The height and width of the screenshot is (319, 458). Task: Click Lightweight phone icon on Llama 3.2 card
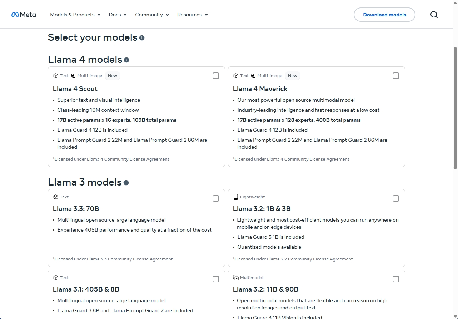235,197
